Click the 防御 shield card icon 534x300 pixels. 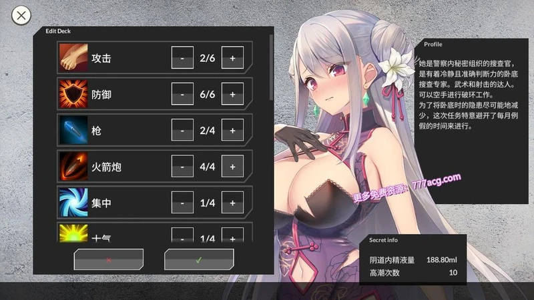click(x=73, y=93)
